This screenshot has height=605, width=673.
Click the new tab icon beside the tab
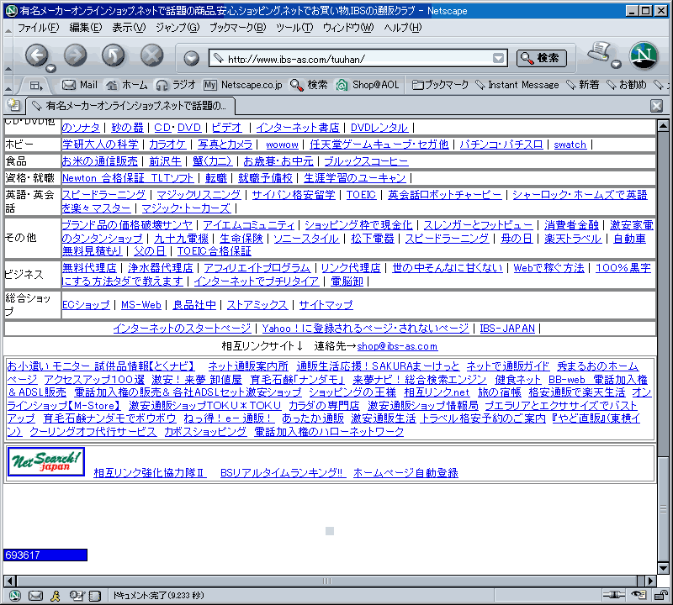click(14, 105)
